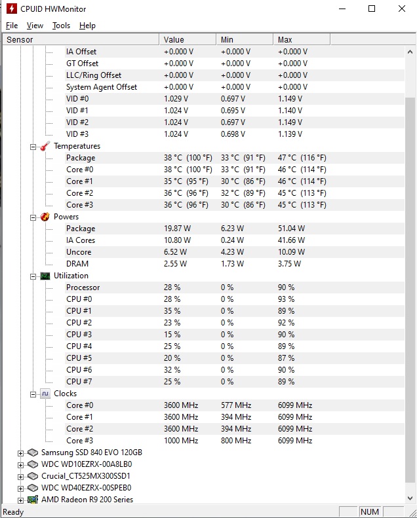Click the Crucial_CT525MX300SSD1 drive icon
Viewport: 417px width, 518px height.
[32, 476]
